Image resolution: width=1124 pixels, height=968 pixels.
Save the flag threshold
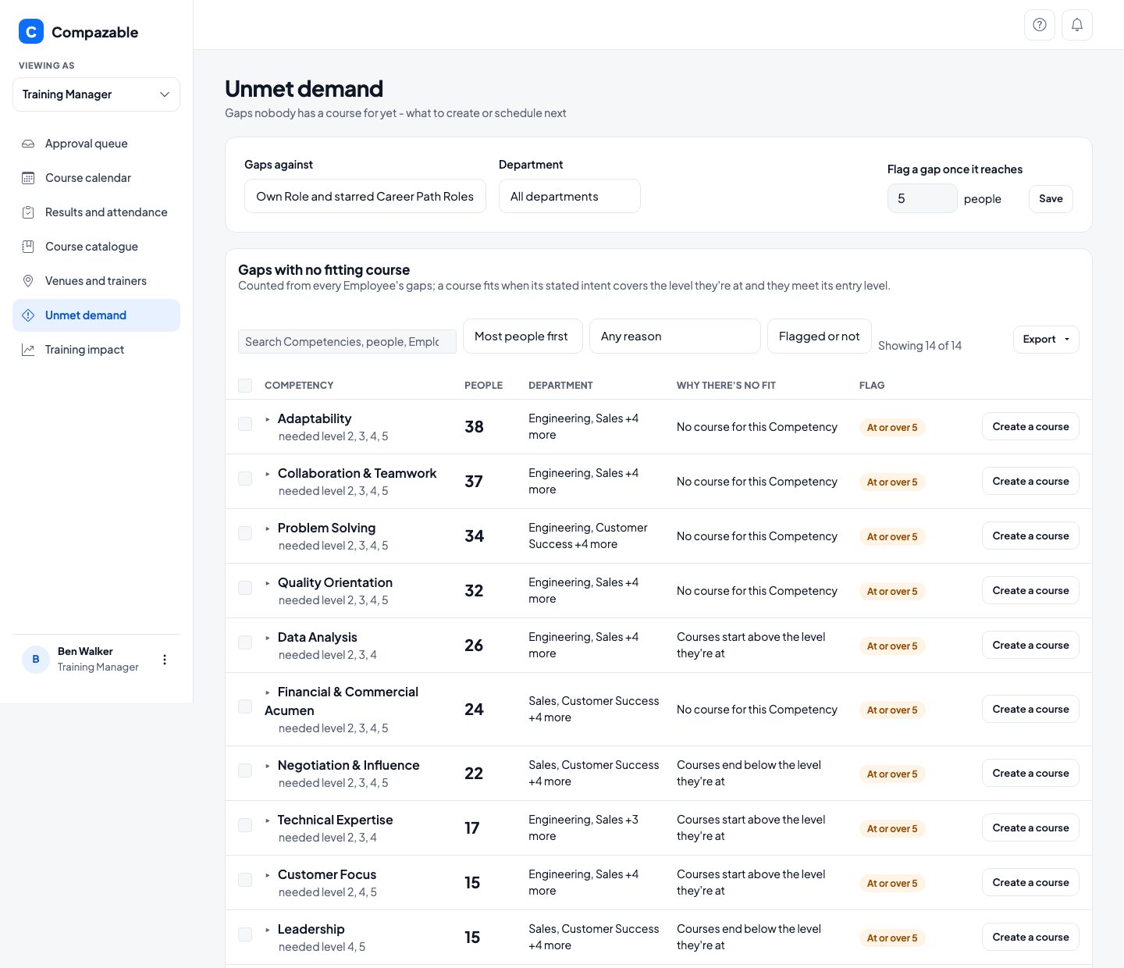(1051, 199)
